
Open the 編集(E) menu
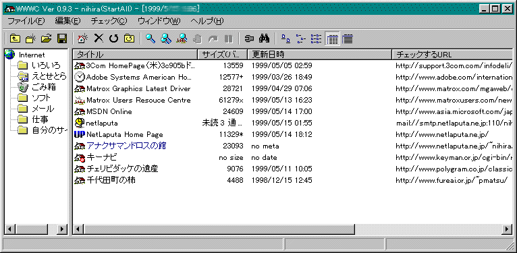tap(67, 21)
